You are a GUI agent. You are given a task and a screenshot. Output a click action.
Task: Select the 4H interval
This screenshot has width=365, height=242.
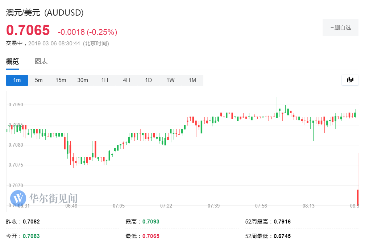[126, 80]
